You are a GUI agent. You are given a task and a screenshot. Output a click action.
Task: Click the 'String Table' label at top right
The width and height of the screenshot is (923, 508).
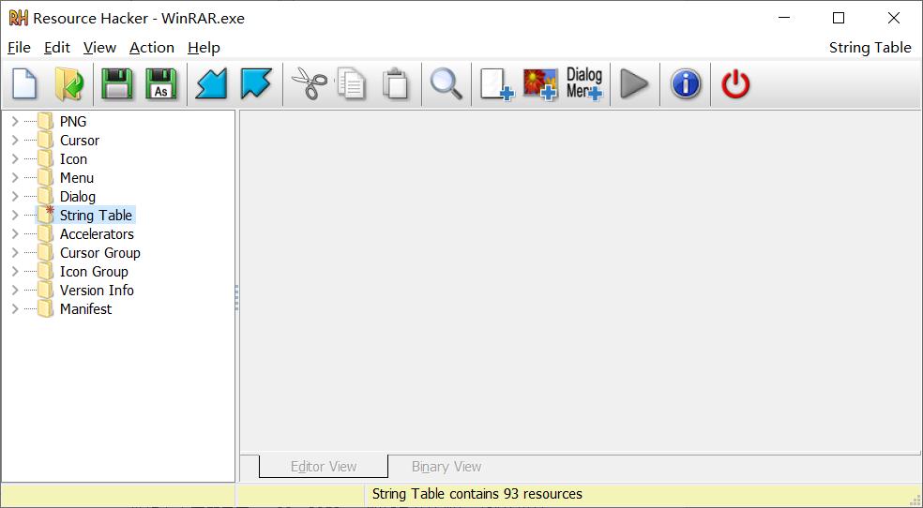[870, 48]
